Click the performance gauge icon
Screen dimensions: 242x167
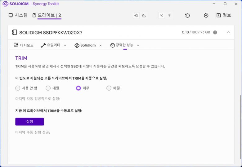coord(113,45)
